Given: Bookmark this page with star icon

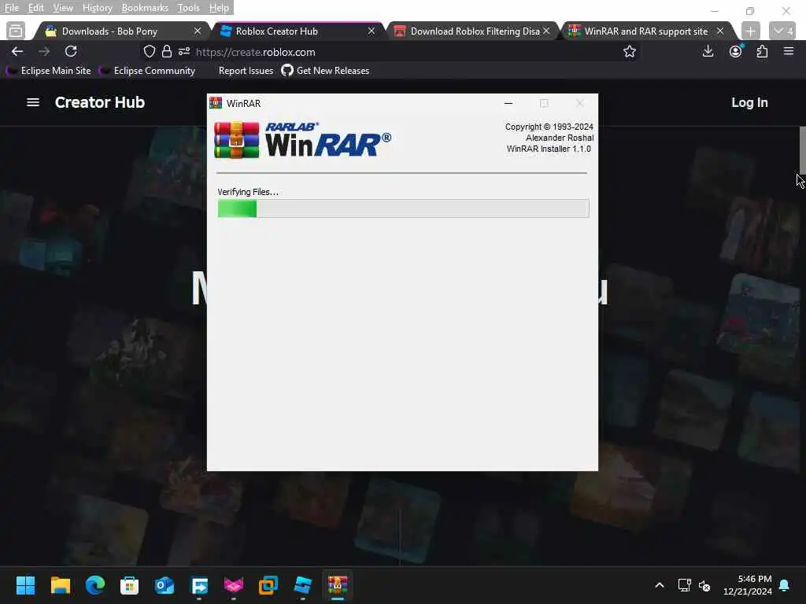Looking at the screenshot, I should pyautogui.click(x=629, y=51).
